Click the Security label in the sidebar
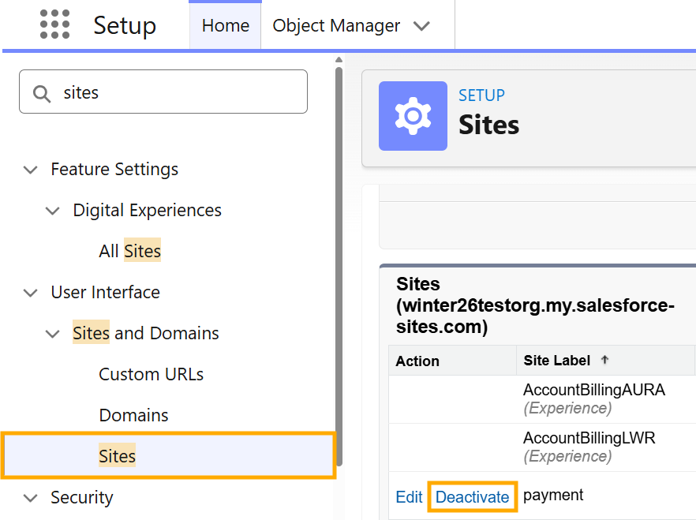The height and width of the screenshot is (520, 696). (x=82, y=498)
